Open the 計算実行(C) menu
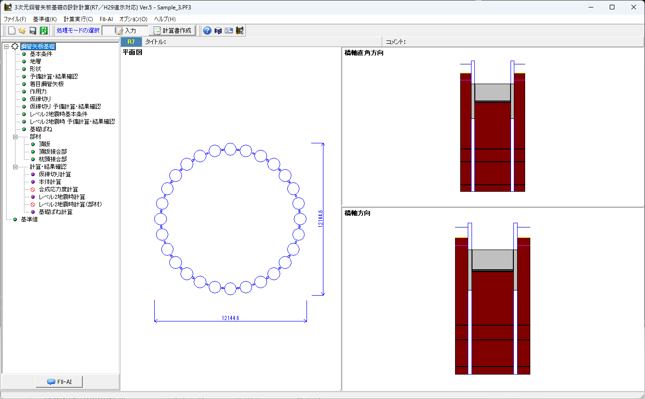The height and width of the screenshot is (399, 645). (x=78, y=19)
